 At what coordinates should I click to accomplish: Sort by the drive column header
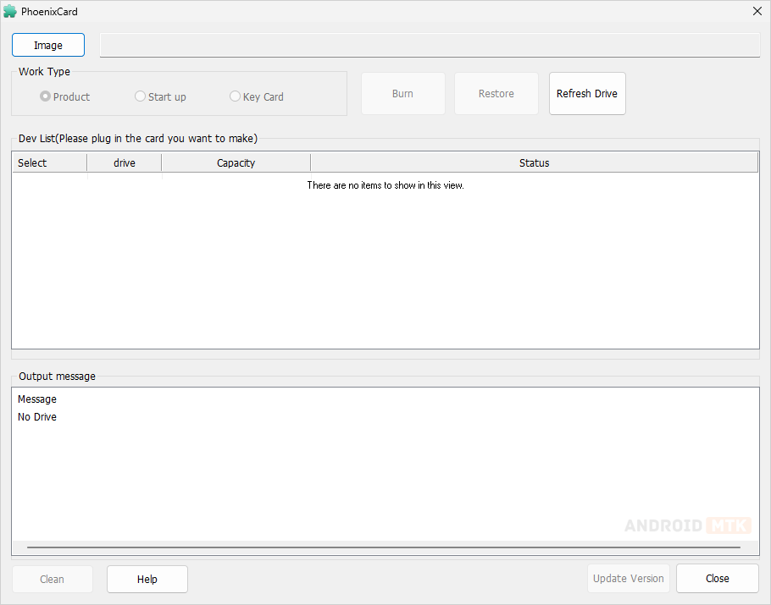coord(125,162)
